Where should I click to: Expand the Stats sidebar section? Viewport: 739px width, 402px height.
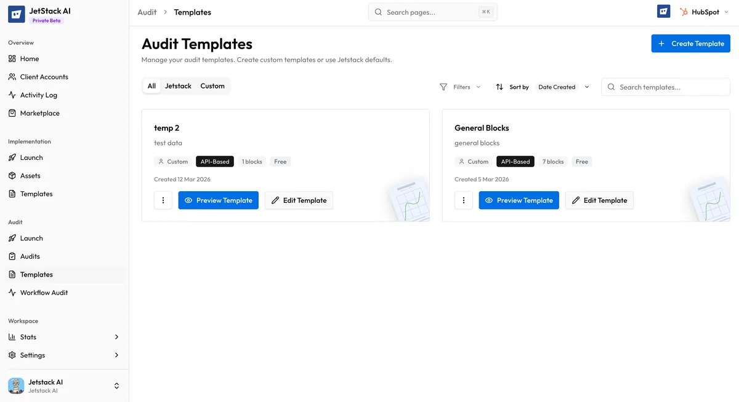[x=116, y=337]
